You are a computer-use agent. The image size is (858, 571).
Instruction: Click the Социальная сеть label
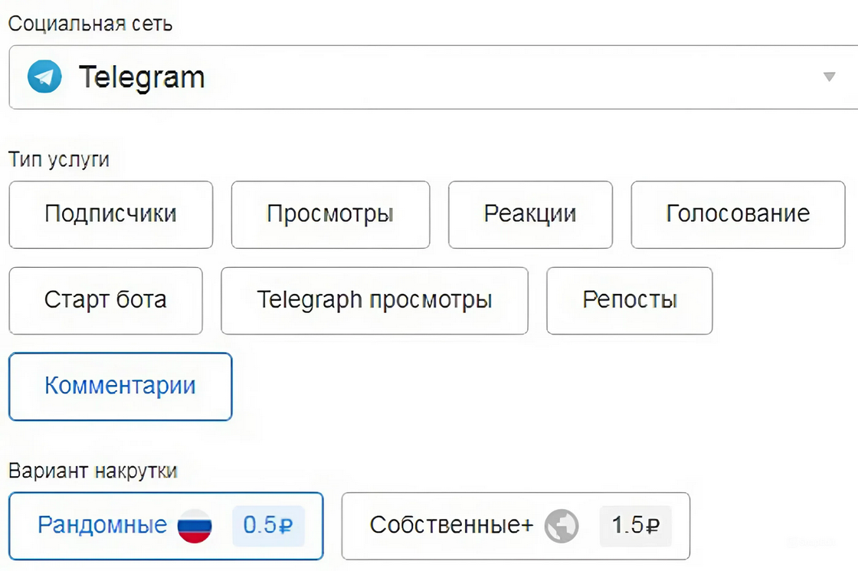[90, 24]
